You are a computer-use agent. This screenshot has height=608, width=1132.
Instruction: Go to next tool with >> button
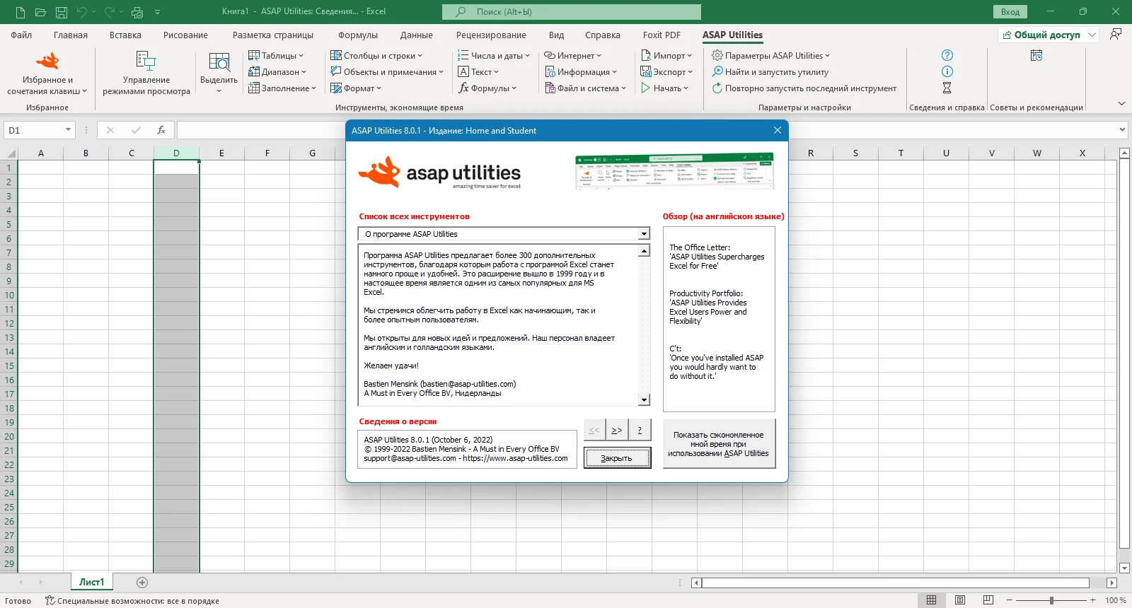(617, 430)
